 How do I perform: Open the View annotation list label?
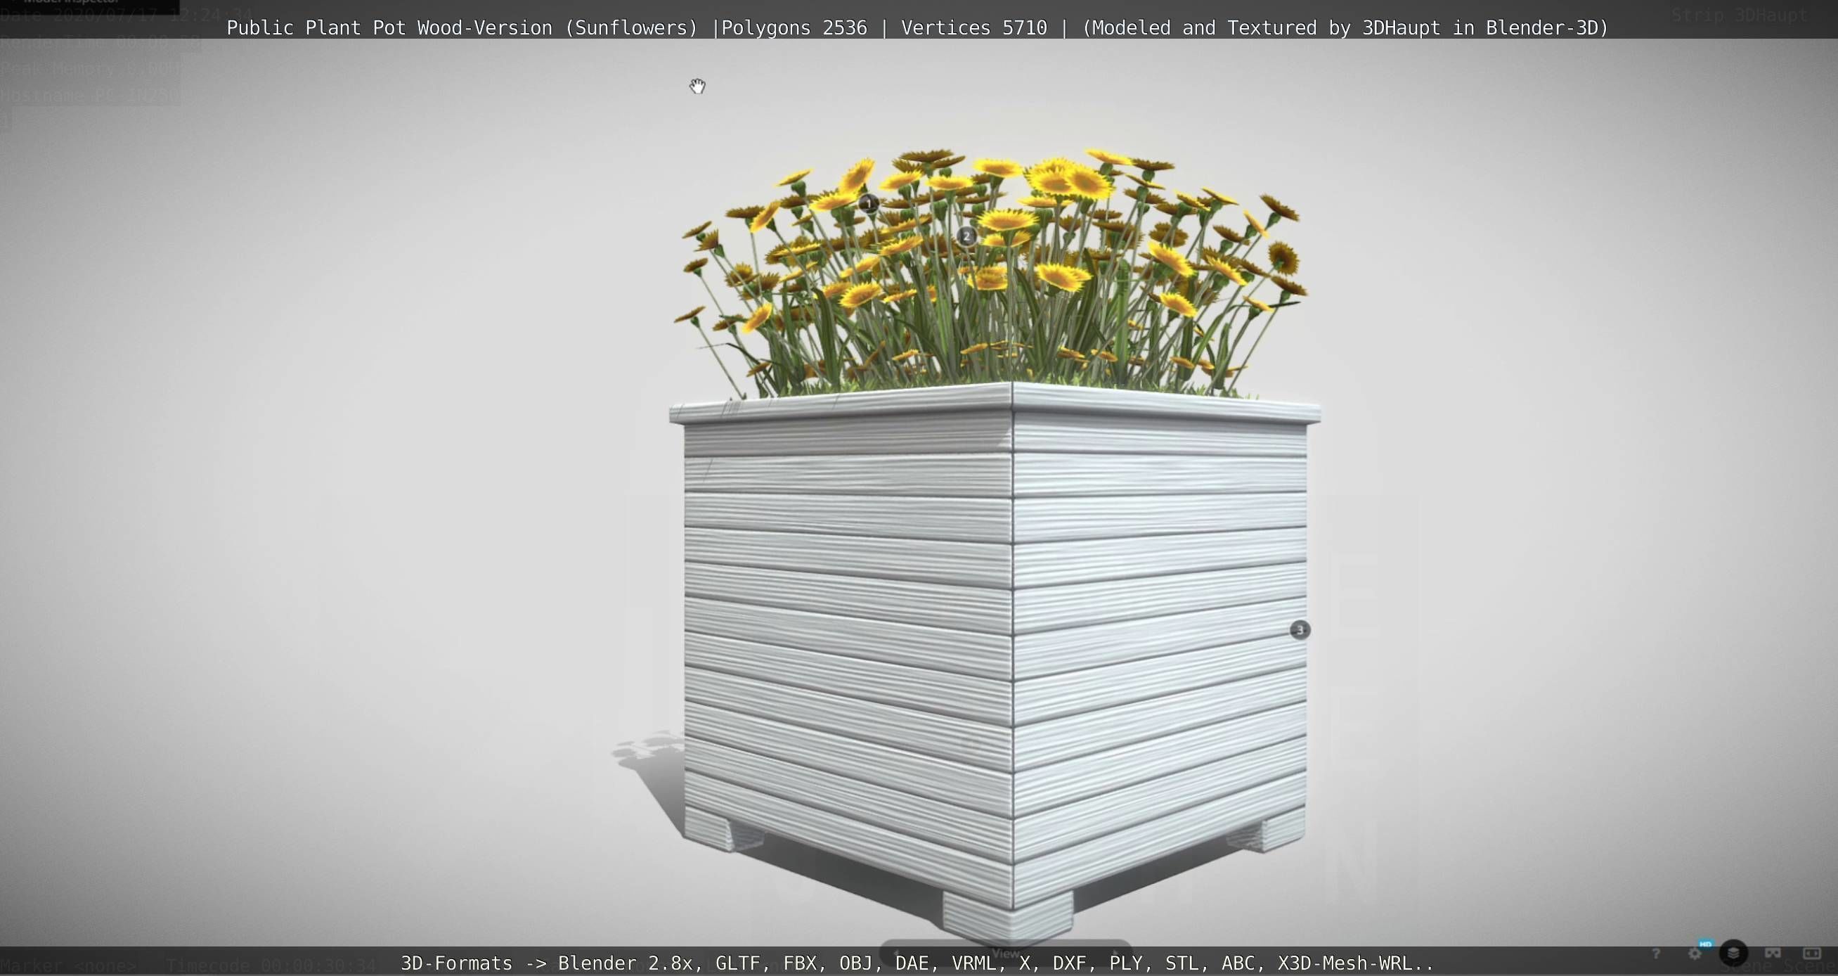click(x=1006, y=953)
